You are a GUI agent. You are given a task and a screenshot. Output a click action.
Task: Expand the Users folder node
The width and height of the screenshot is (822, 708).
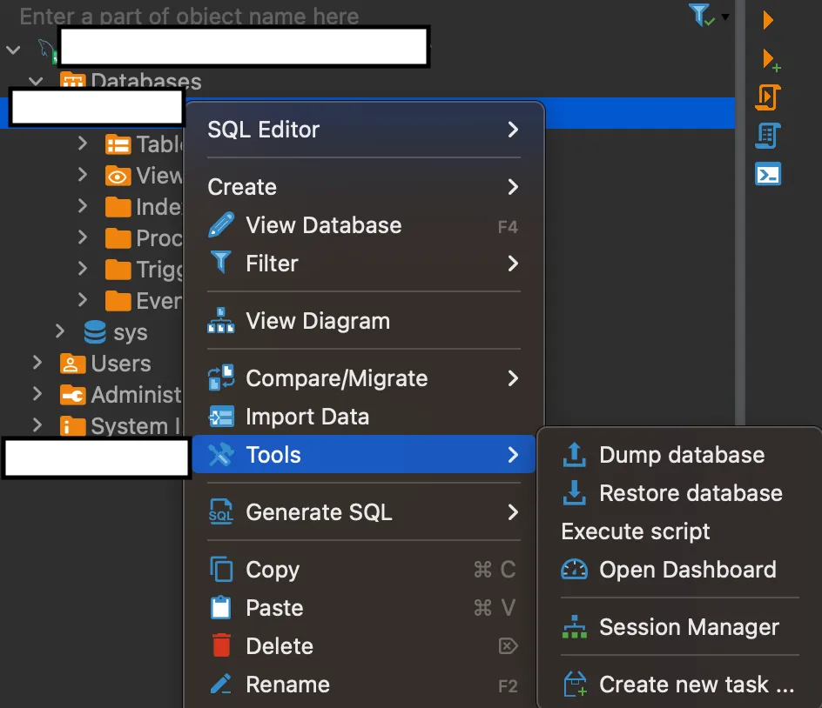[37, 363]
